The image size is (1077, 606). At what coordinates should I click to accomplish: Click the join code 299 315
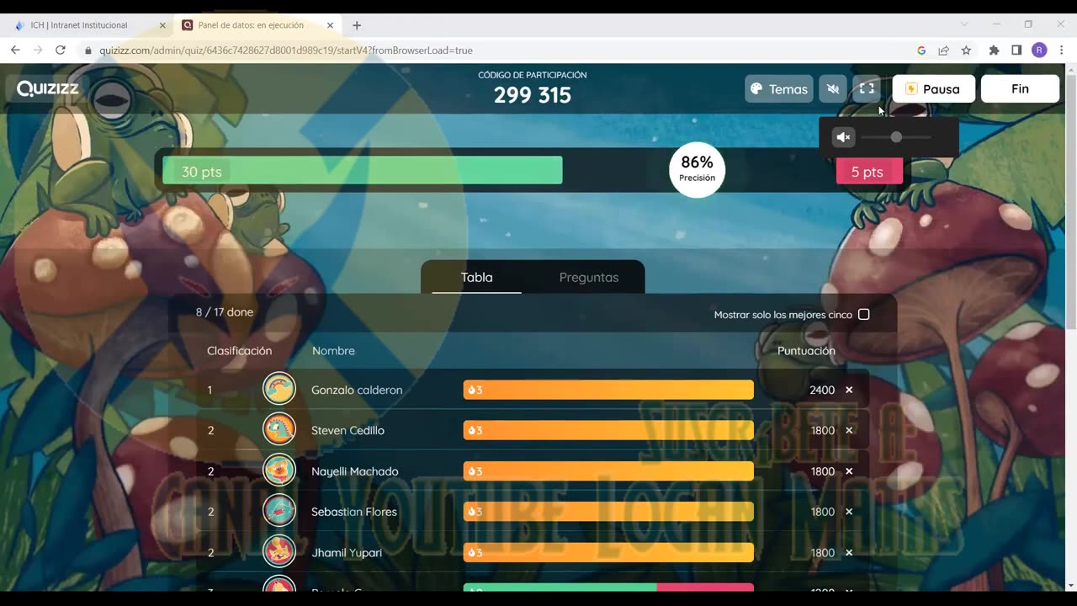(x=533, y=95)
